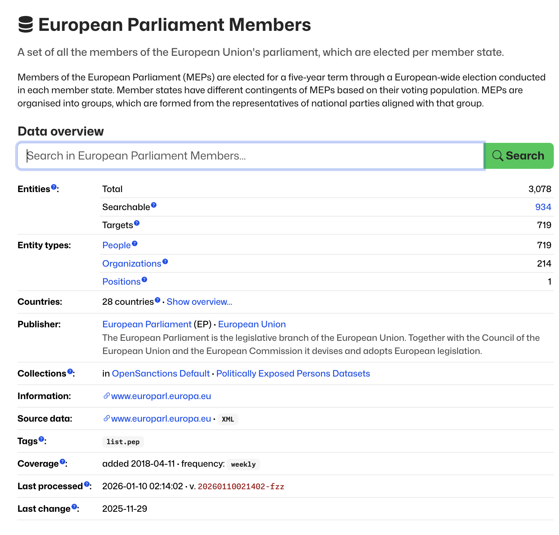The width and height of the screenshot is (559, 535).
Task: Open the Source data europarl.europa.eu link
Action: pos(161,418)
